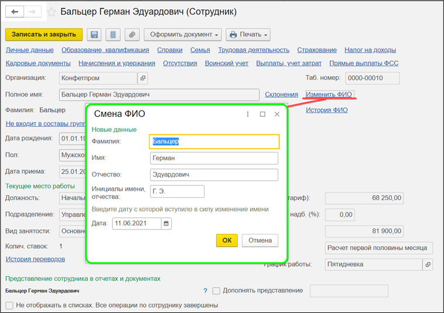Go forward with the right arrow button
This screenshot has width=444, height=313.
click(32, 12)
